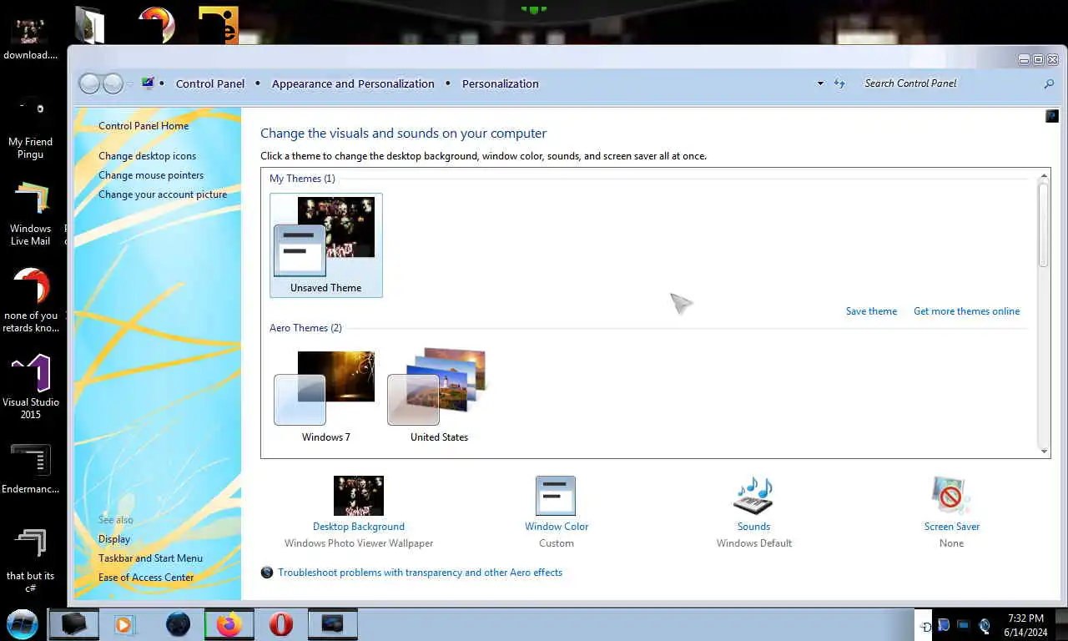Click theme list scrollbar down arrow
The height and width of the screenshot is (641, 1068).
[x=1043, y=452]
